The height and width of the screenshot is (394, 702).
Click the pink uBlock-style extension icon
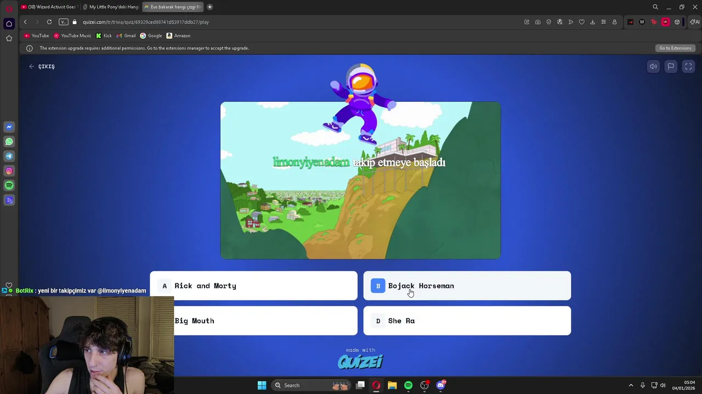tap(665, 22)
